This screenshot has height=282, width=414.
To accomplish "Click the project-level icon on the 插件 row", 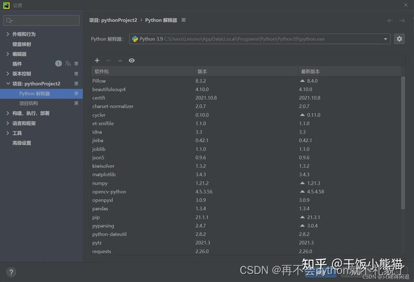I will [x=76, y=64].
